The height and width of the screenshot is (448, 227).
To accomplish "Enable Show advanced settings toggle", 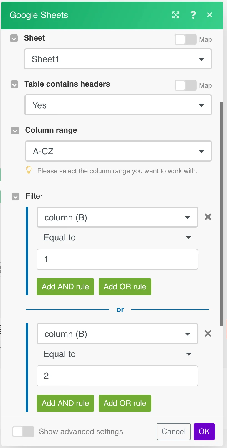I will pos(23,432).
